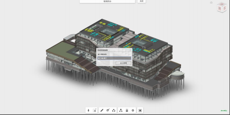This screenshot has height=115, width=230.
Task: Open viewer settings gear
Action: [133, 111]
